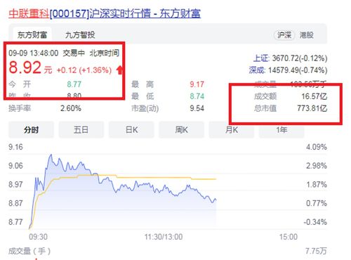Click the 成交额 value 16.57亿
351x260 pixels.
(x=314, y=96)
